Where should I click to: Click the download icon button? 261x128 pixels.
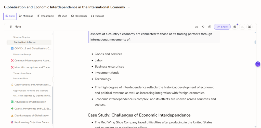tap(242, 27)
